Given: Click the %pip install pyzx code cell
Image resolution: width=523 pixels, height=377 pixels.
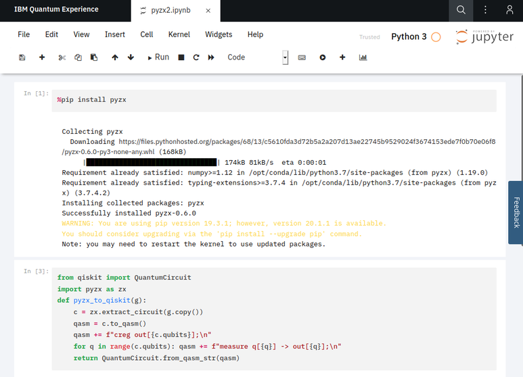Looking at the screenshot, I should (x=274, y=100).
